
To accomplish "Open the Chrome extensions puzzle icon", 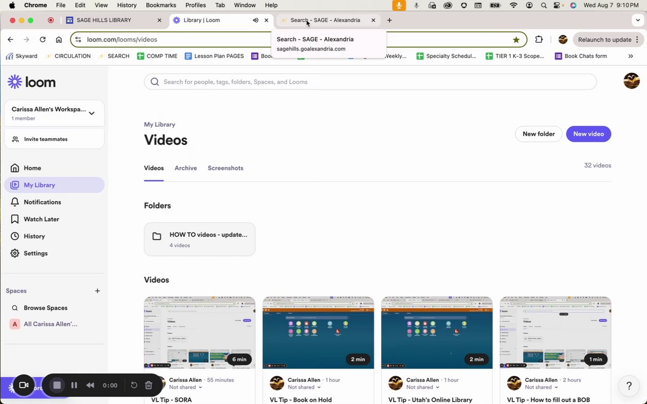I will (539, 39).
